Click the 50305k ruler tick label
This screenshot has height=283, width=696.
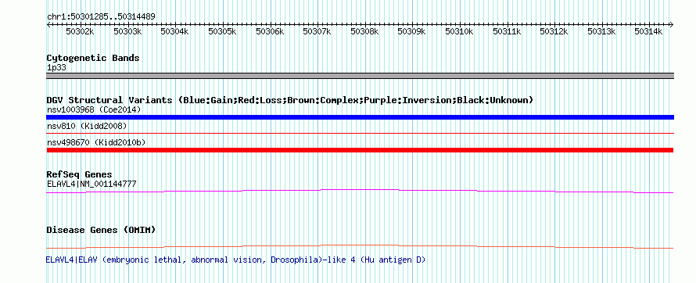pyautogui.click(x=222, y=31)
